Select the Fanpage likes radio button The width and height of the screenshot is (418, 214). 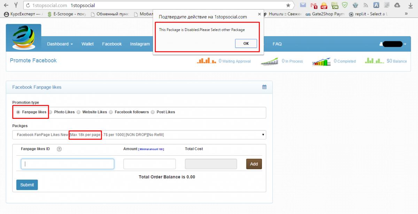point(18,112)
